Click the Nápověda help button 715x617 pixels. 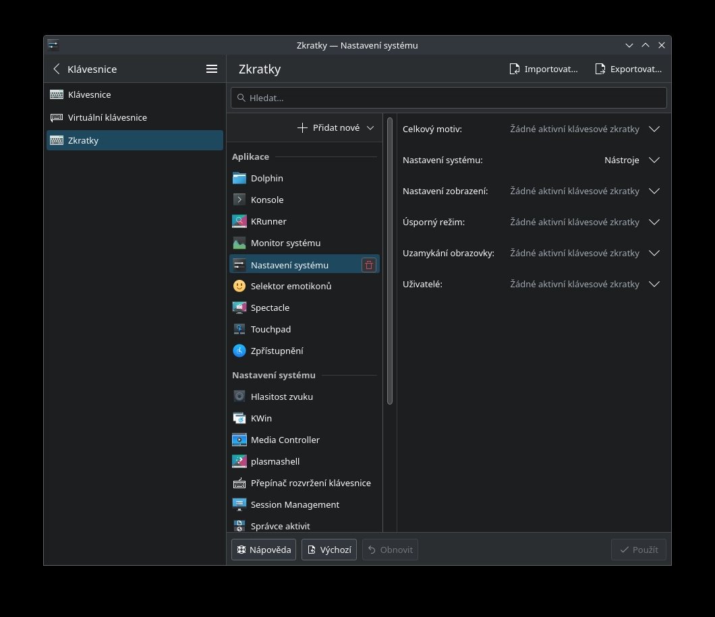click(264, 550)
